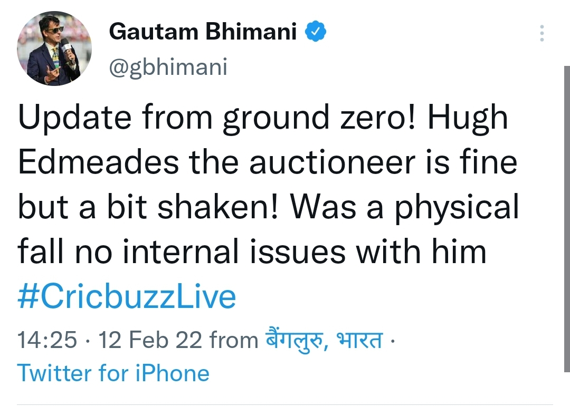Open the three-dot more options menu
Image resolution: width=570 pixels, height=406 pixels.
(x=541, y=33)
